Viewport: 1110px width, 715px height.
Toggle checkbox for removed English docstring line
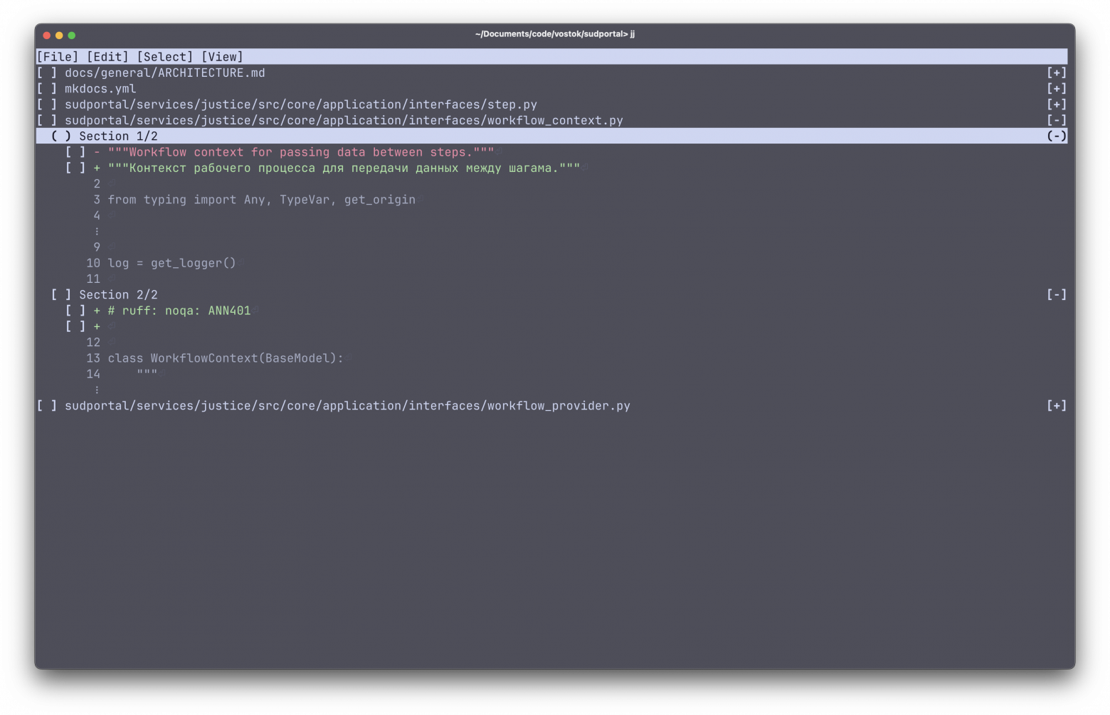[75, 152]
